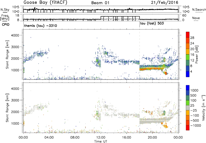Click the 'Slant Range [km]' label of the power panel

tap(7, 54)
